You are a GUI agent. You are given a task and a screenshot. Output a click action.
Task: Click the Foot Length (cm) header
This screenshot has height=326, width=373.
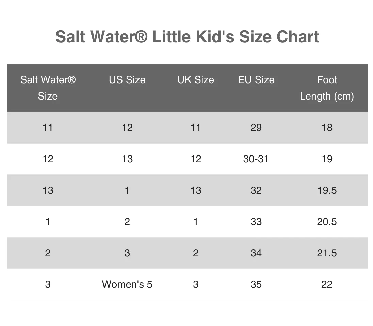point(327,88)
